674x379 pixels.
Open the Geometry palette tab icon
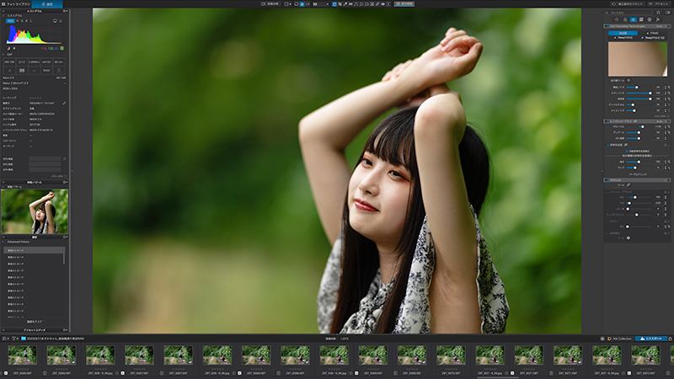point(642,19)
